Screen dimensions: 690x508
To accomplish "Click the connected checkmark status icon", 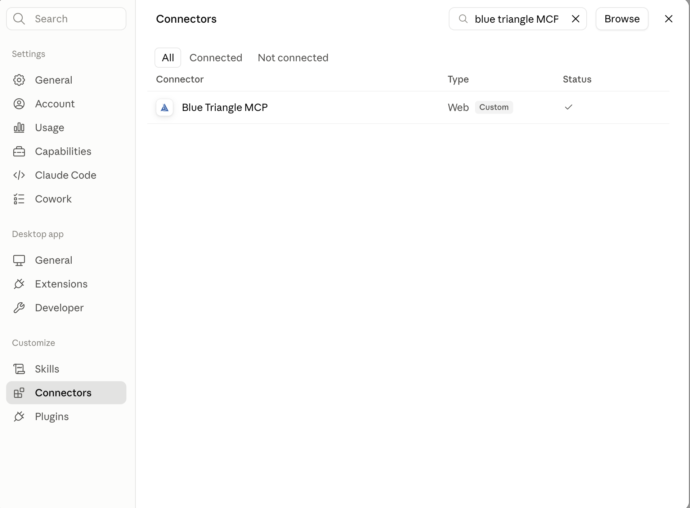I will pyautogui.click(x=569, y=107).
